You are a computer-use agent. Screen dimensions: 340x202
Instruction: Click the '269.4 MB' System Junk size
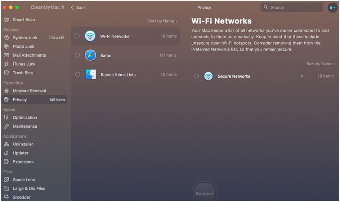tap(57, 38)
